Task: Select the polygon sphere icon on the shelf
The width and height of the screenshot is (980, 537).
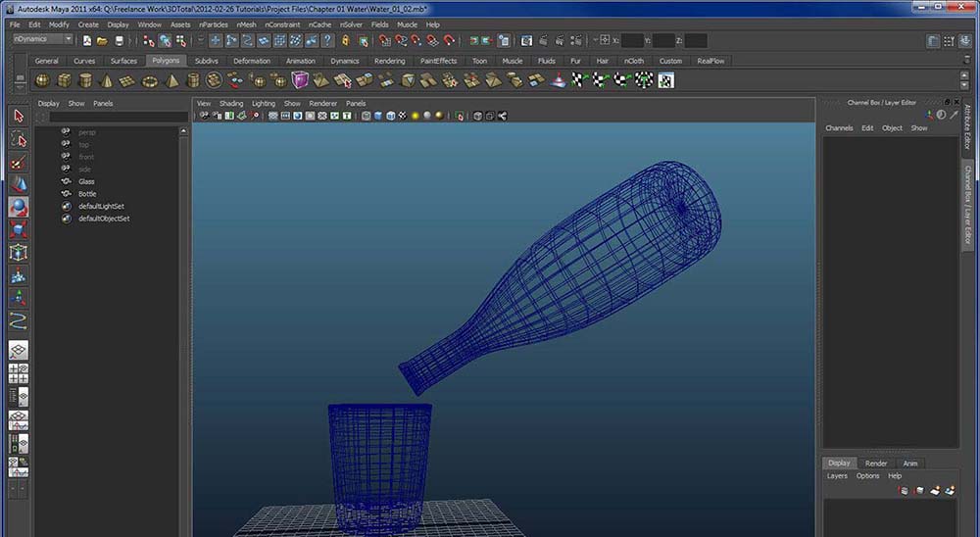Action: pos(42,80)
